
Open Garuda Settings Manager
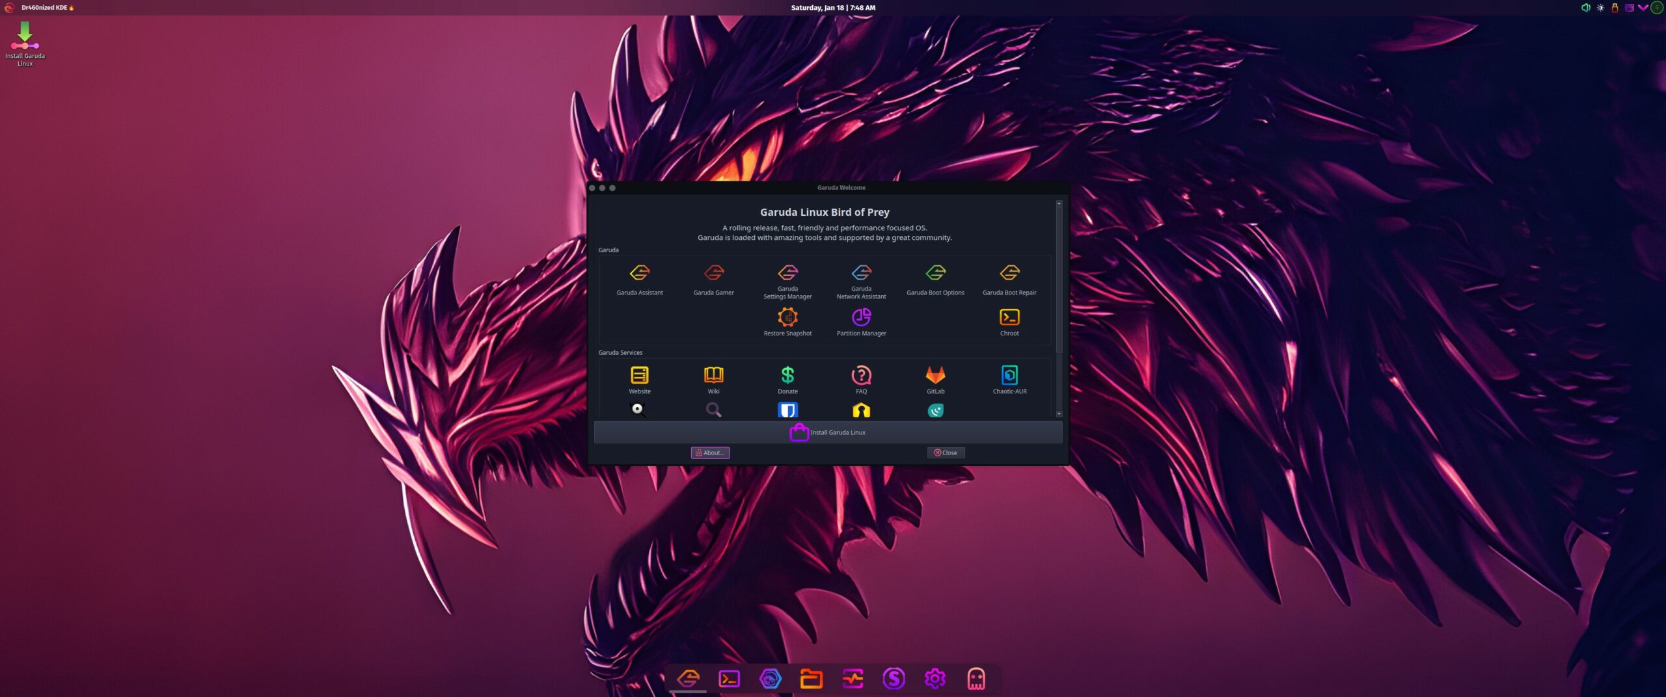tap(787, 282)
